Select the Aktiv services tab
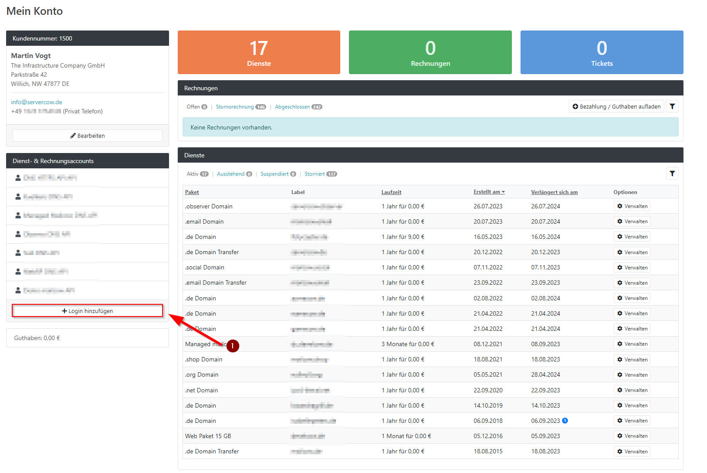The width and height of the screenshot is (707, 473). click(x=197, y=174)
